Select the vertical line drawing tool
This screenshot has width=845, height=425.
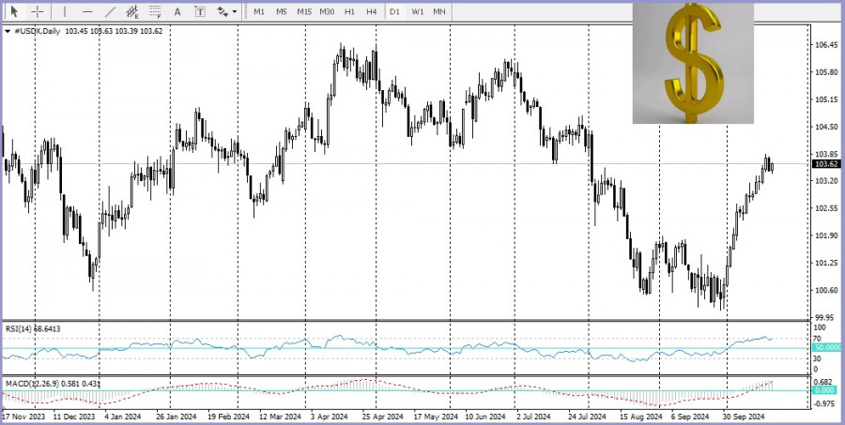coord(64,11)
